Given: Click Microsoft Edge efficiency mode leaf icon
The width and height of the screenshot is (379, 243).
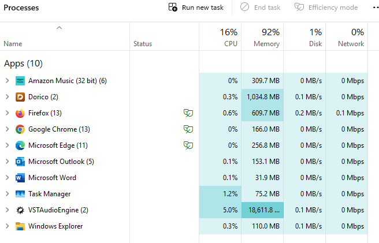Looking at the screenshot, I should 188,145.
